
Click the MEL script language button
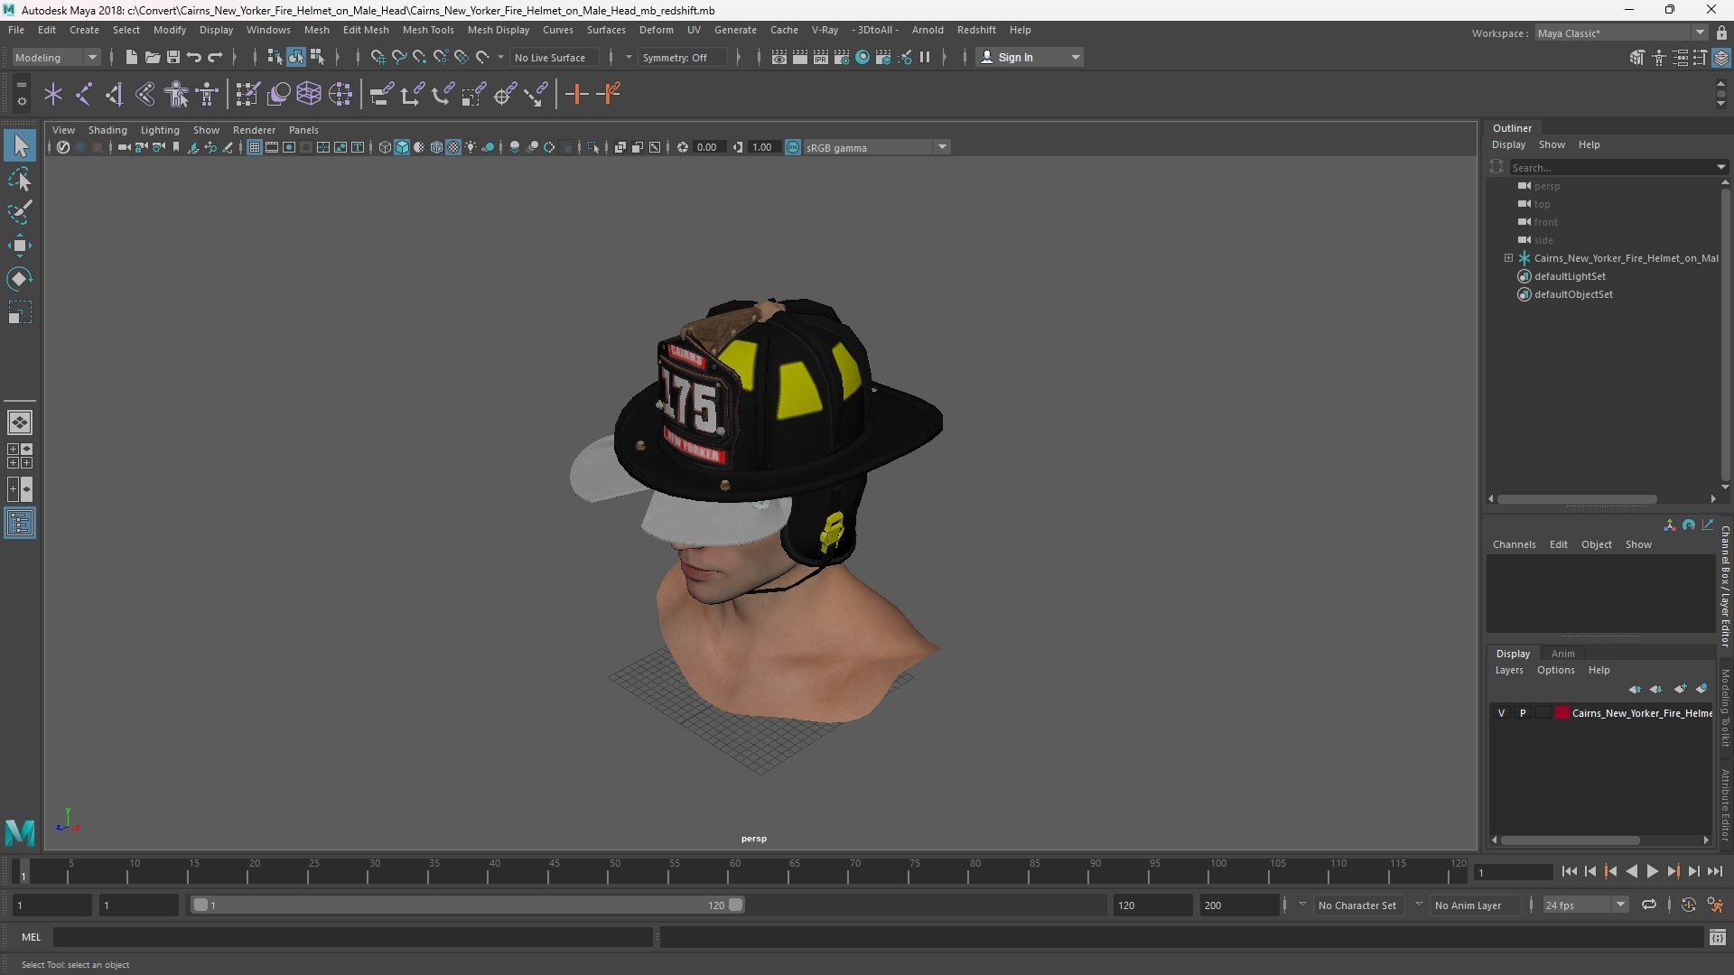click(31, 937)
